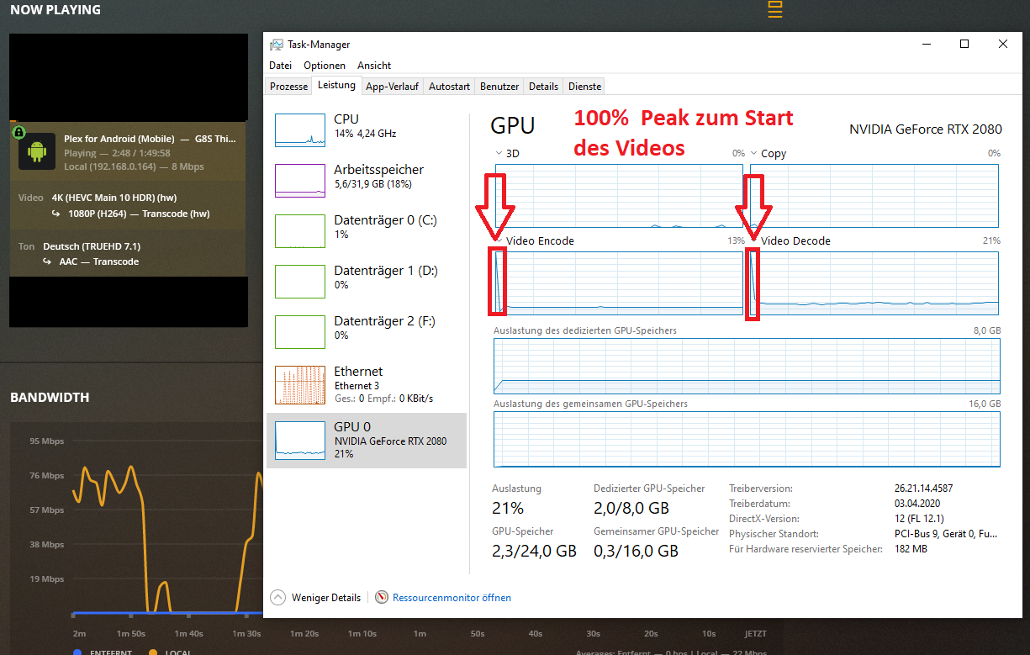1030x655 pixels.
Task: Switch to the Prozesse tab
Action: (x=288, y=87)
